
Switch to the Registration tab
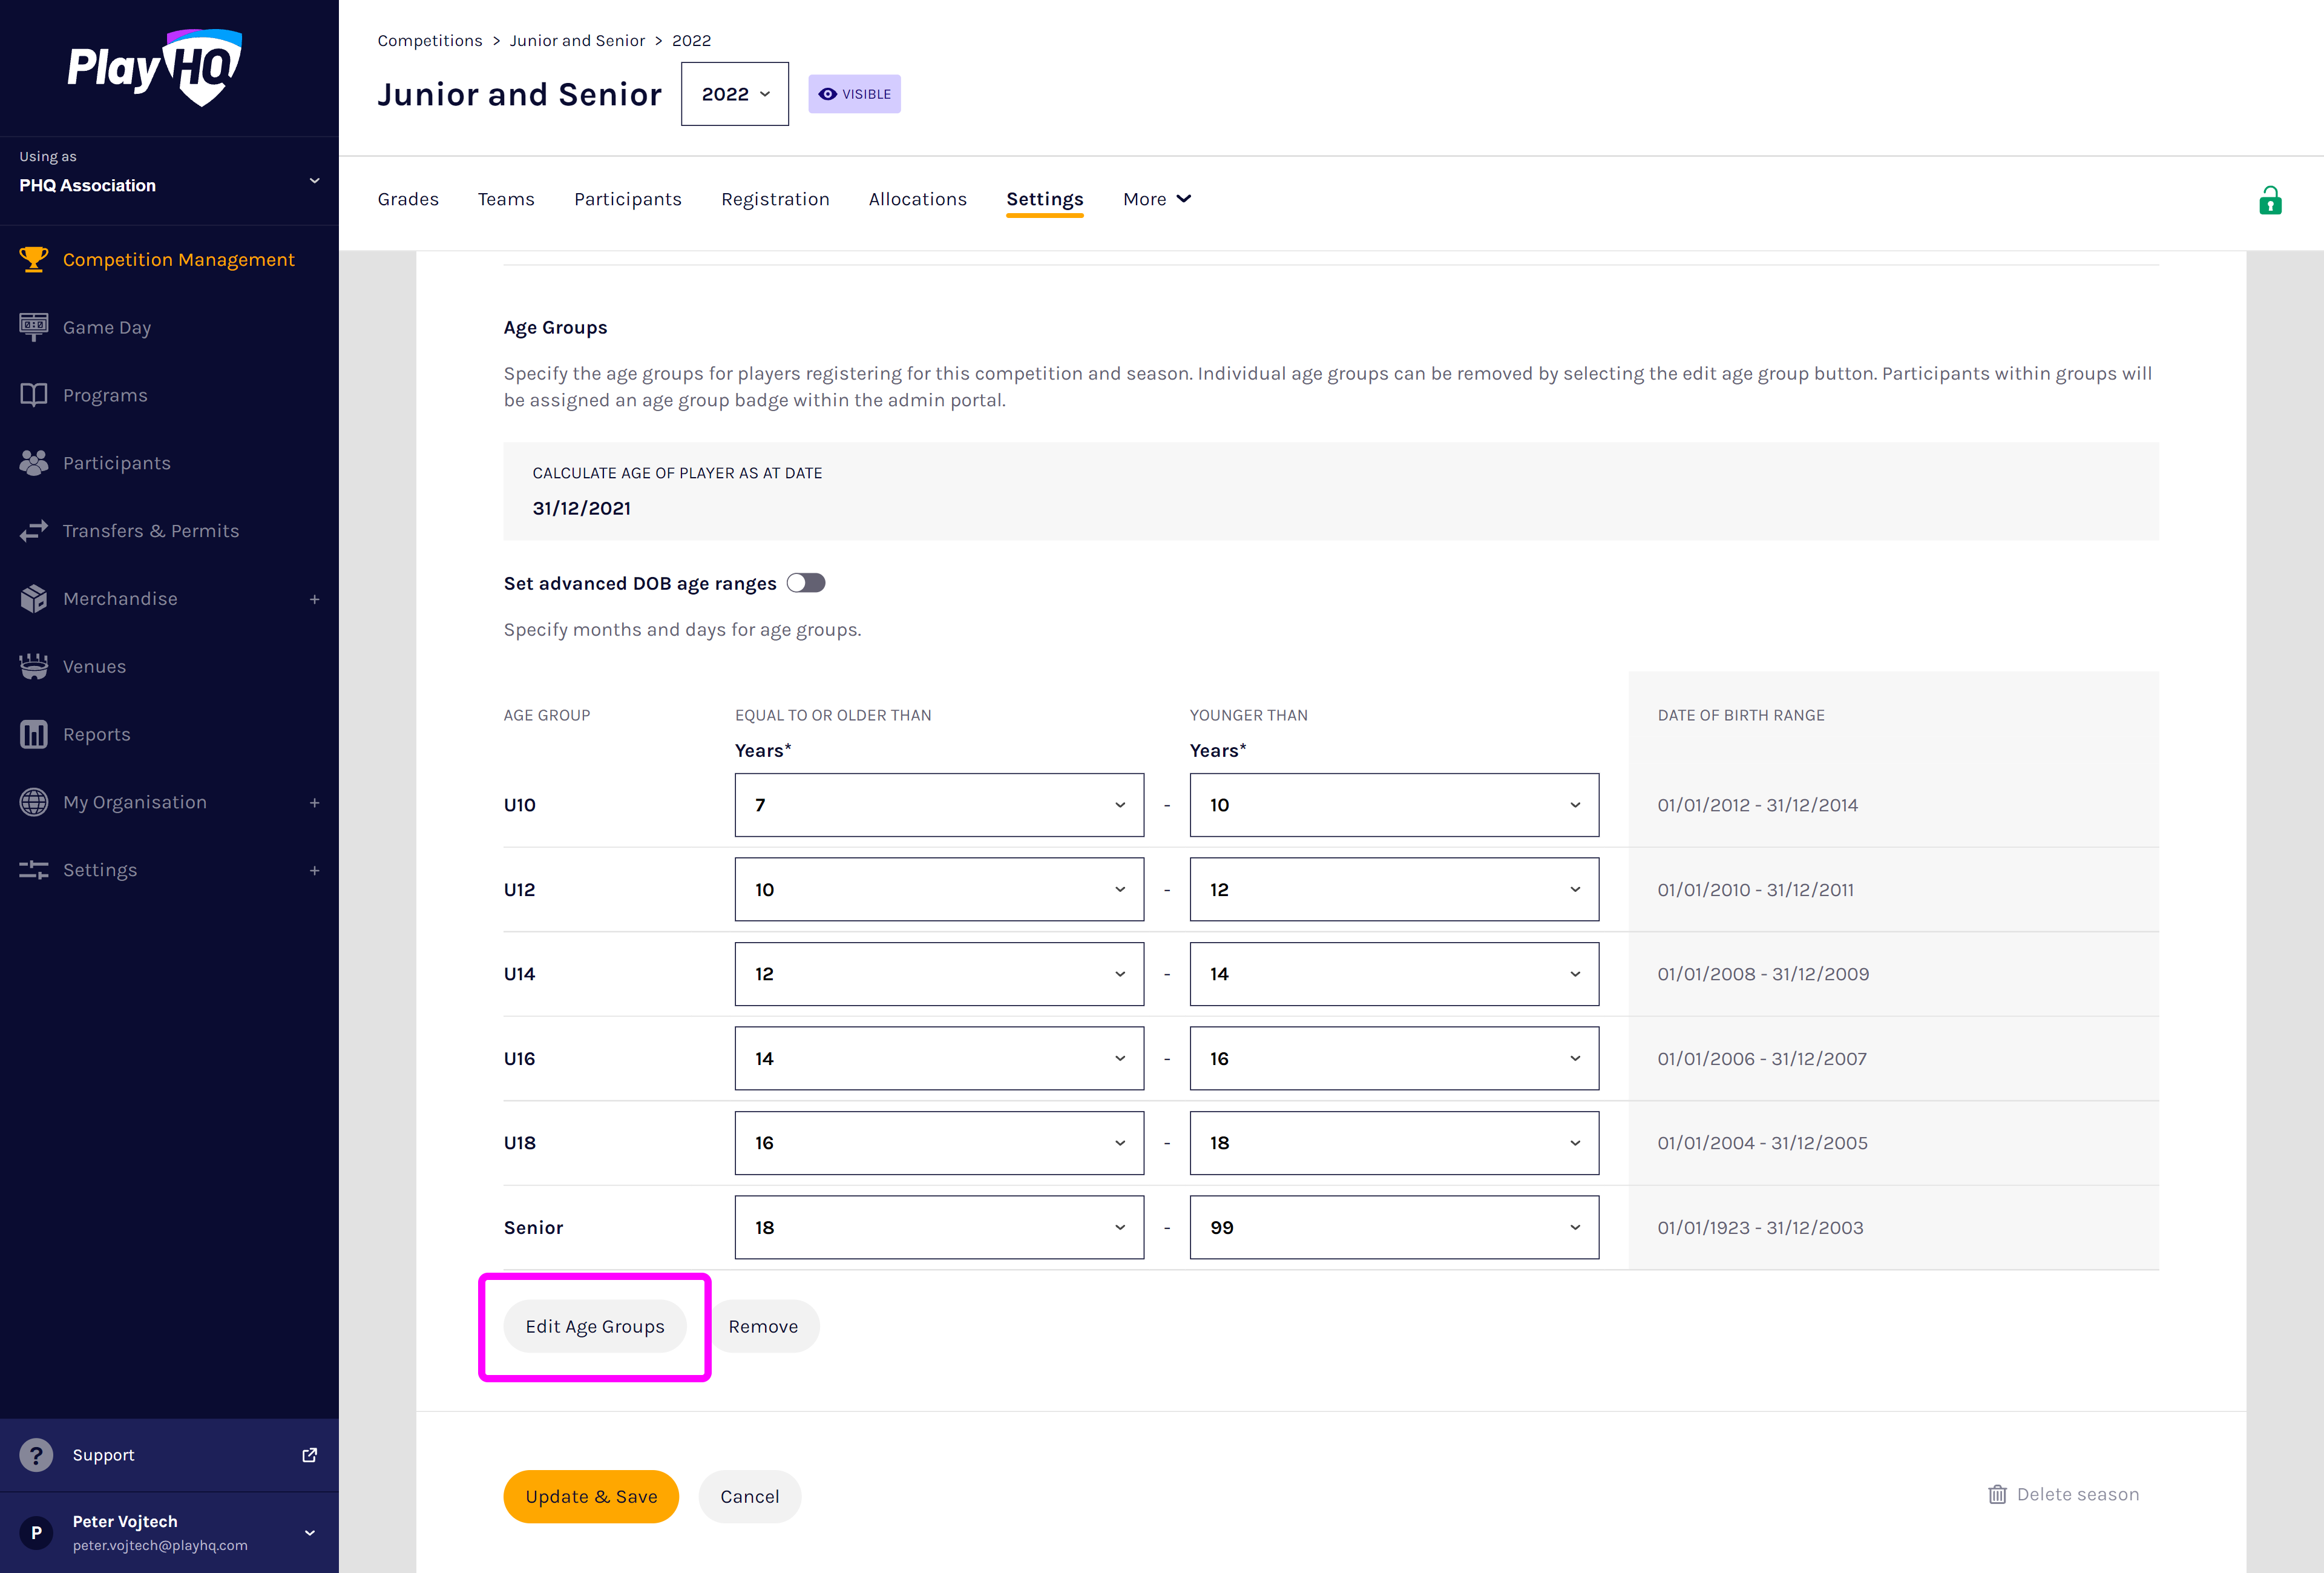pos(775,199)
